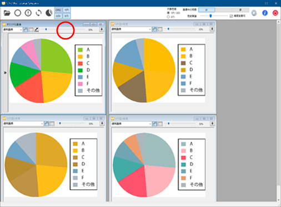Select hand tool in 3(T) type panel
Viewport: 281px width, 207px height.
point(155,123)
